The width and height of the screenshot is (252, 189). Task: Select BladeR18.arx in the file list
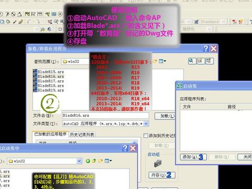coord(48,86)
